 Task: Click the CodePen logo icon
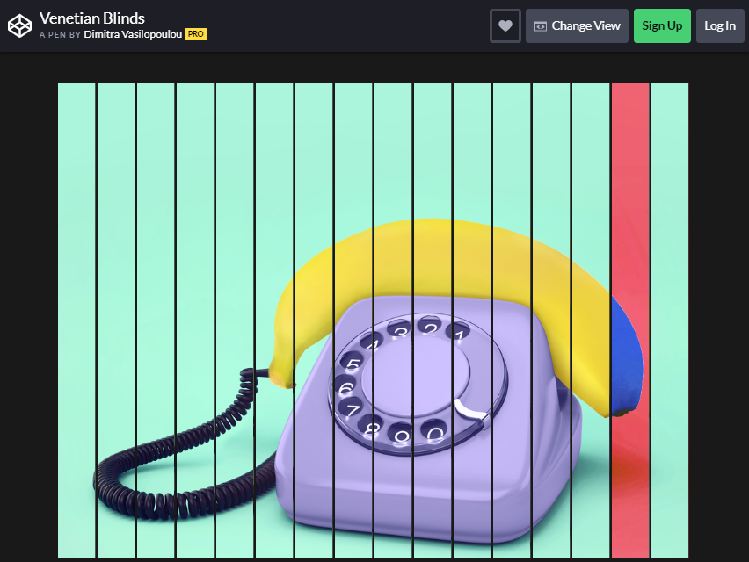pos(20,25)
